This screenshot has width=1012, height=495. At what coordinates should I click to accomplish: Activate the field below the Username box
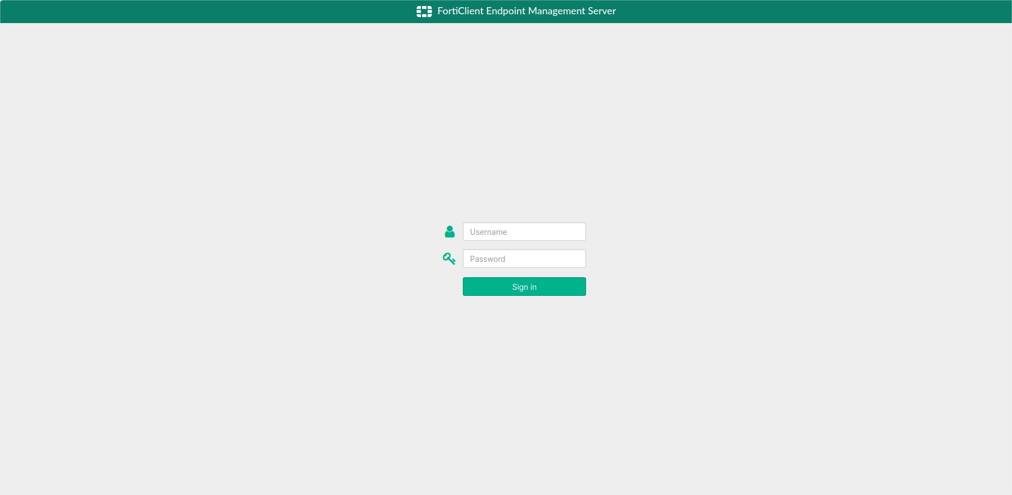(524, 258)
